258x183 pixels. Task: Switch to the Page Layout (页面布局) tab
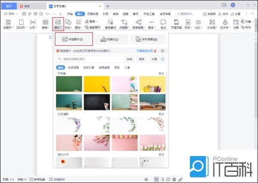point(93,14)
